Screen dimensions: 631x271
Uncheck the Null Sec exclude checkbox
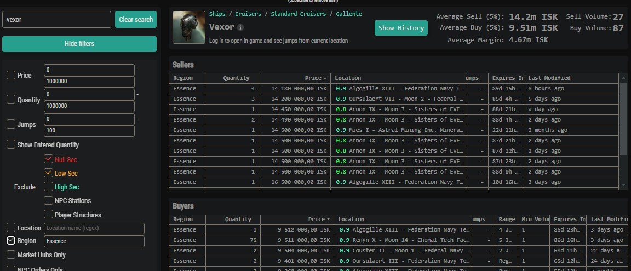48,159
